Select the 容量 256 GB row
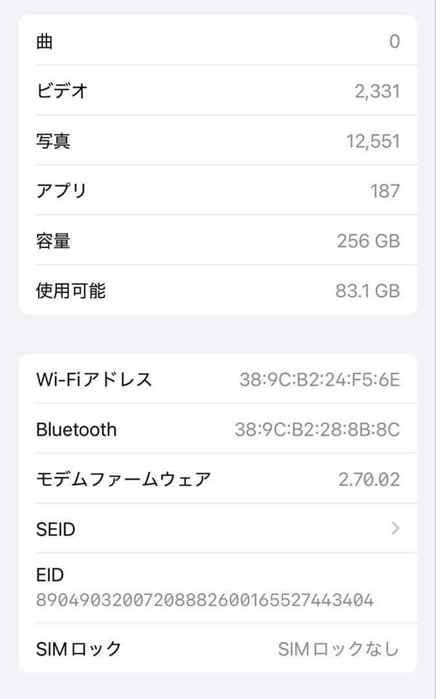The height and width of the screenshot is (699, 436). 218,240
